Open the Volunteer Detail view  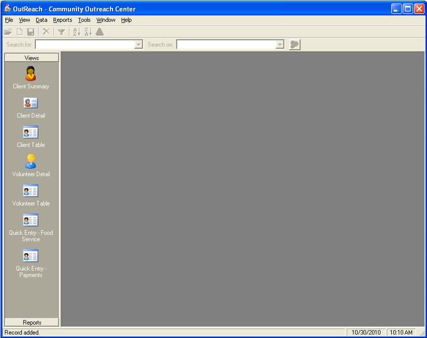tap(31, 162)
